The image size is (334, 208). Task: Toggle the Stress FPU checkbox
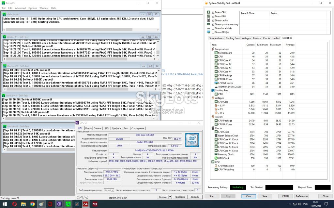tap(213, 16)
